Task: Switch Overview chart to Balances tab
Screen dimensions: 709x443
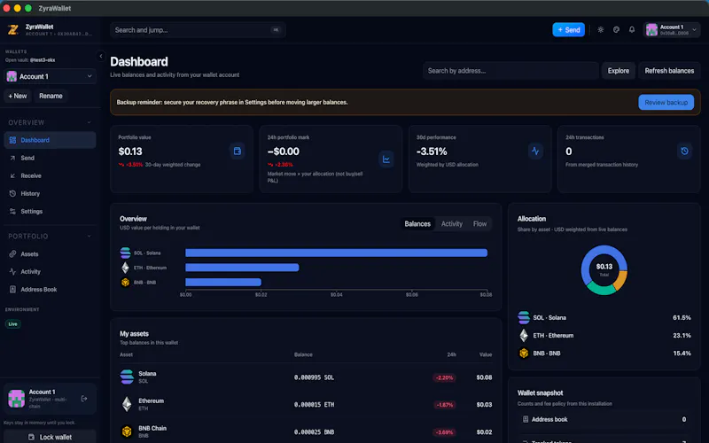Action: point(417,224)
